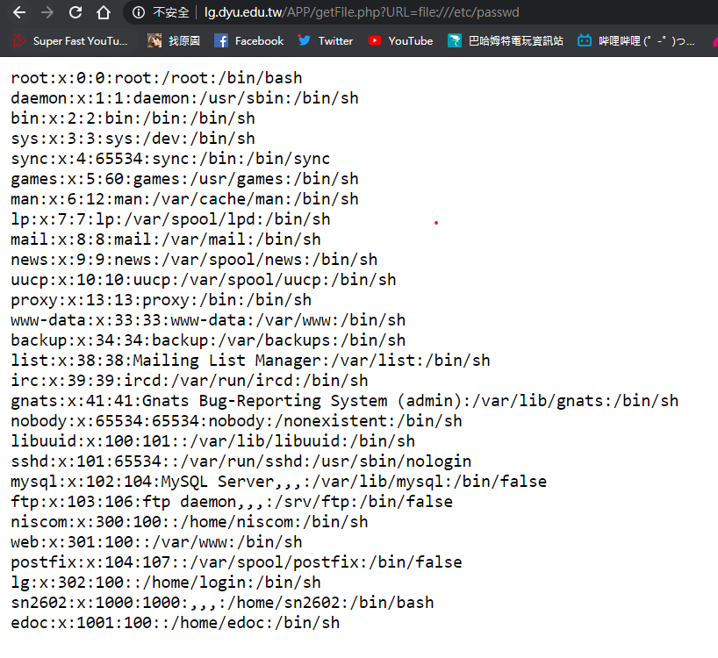Click the lp:x:7:7 line
718x658 pixels.
[x=170, y=219]
